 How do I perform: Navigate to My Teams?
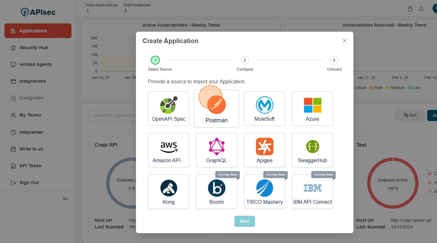click(30, 115)
